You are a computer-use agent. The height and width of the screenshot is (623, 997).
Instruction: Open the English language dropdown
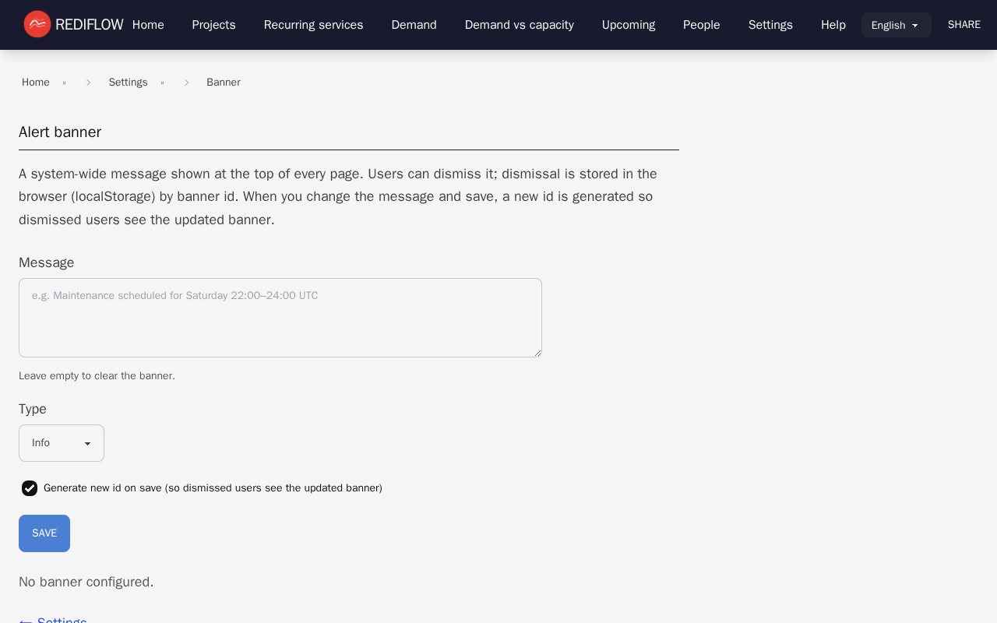click(x=896, y=25)
